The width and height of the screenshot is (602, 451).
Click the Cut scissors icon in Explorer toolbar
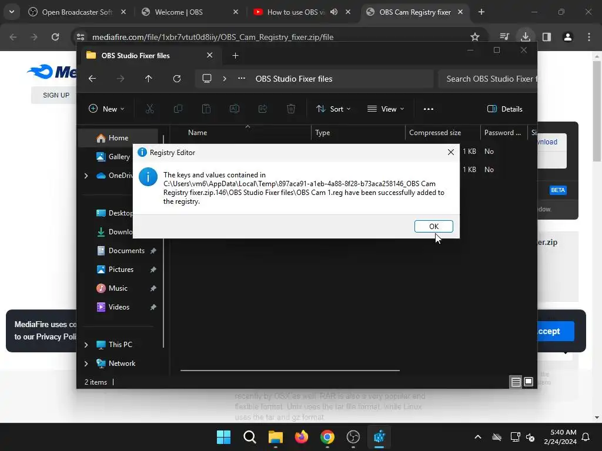pos(150,109)
